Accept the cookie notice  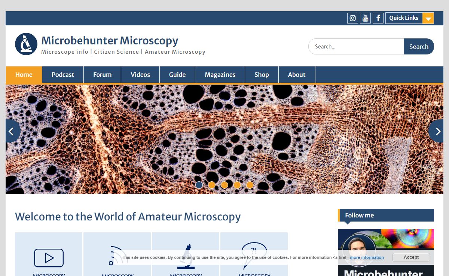411,257
